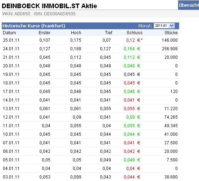This screenshot has width=199, height=181.
Task: Click the high value 0,175
Action: [x=76, y=40]
